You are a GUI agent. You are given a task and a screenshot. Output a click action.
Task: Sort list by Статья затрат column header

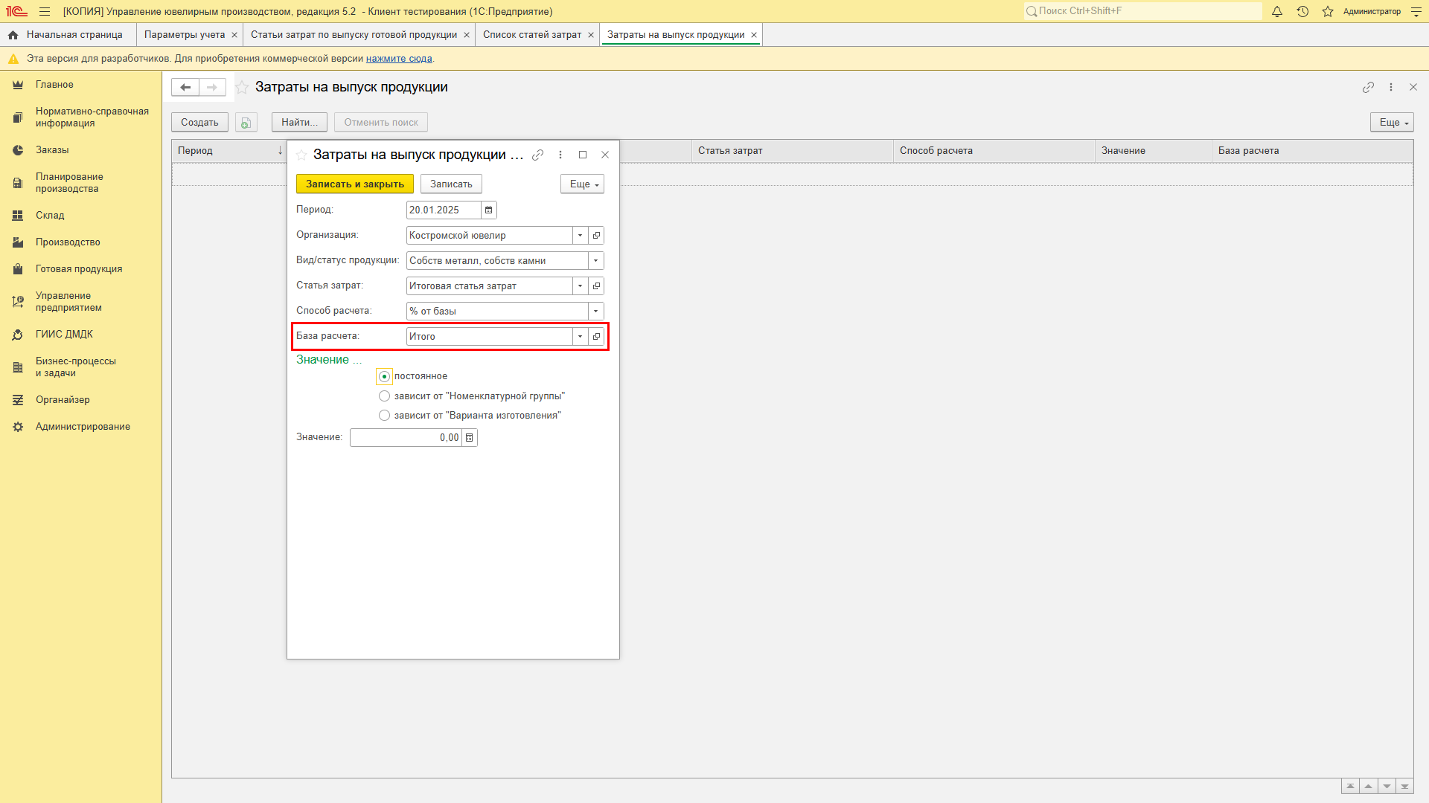point(793,151)
